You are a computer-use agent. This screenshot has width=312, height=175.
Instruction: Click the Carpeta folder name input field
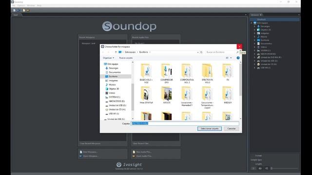pos(185,123)
